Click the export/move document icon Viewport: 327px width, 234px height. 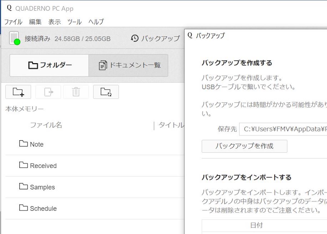pyautogui.click(x=48, y=92)
